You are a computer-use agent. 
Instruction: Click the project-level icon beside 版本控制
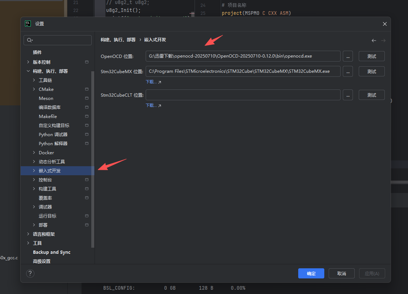coord(87,62)
